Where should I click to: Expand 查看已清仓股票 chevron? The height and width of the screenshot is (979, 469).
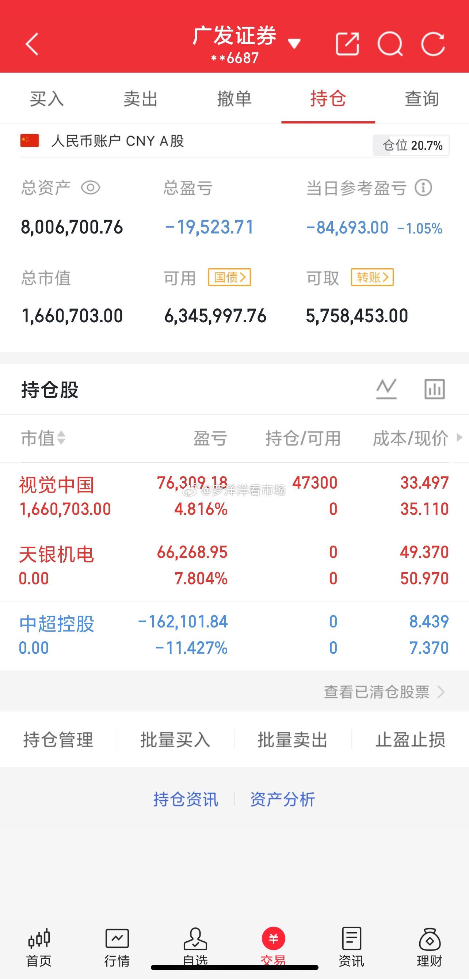441,692
